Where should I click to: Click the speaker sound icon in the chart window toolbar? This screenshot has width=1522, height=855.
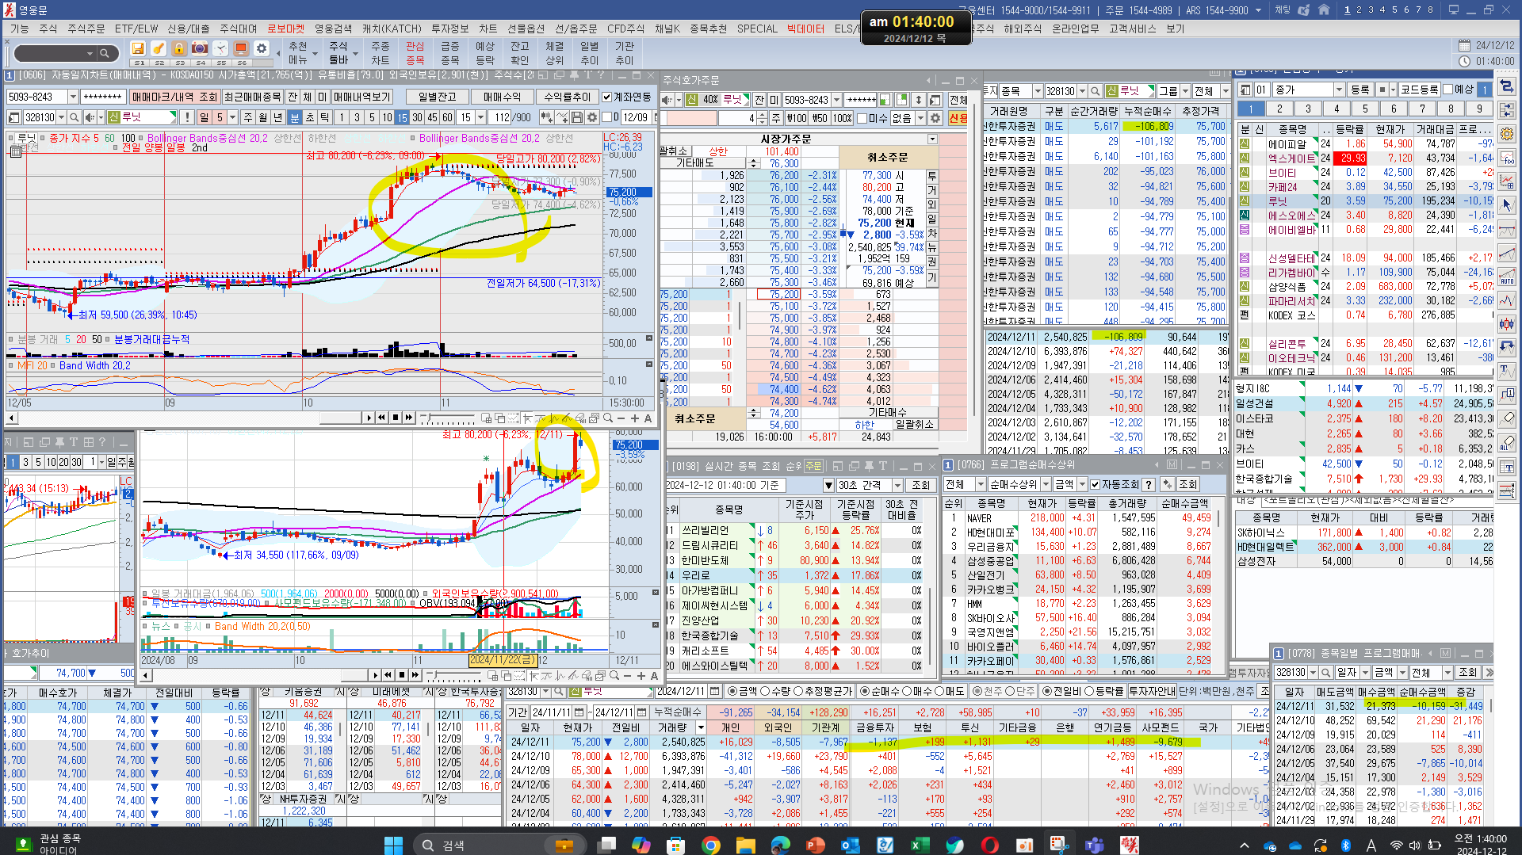(x=90, y=117)
